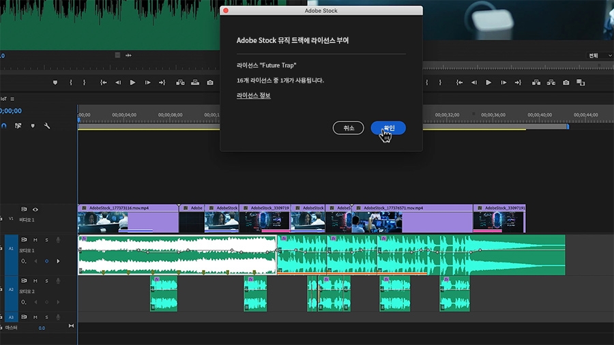Add marker in Source monitor
The width and height of the screenshot is (614, 345).
[55, 82]
